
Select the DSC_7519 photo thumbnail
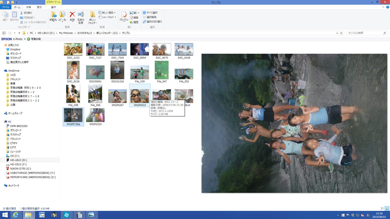point(117,50)
